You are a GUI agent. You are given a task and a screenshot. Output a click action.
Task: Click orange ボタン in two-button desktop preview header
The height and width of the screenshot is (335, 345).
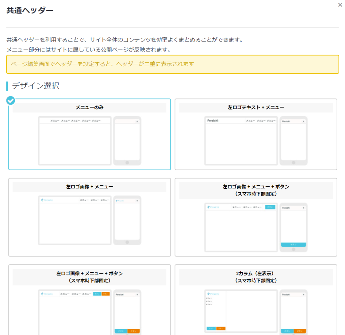pyautogui.click(x=106, y=294)
